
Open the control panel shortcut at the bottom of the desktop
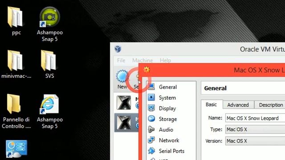pyautogui.click(x=16, y=148)
